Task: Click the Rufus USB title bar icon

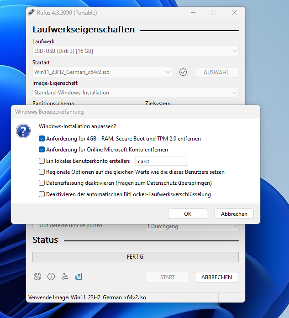Action: coord(31,13)
